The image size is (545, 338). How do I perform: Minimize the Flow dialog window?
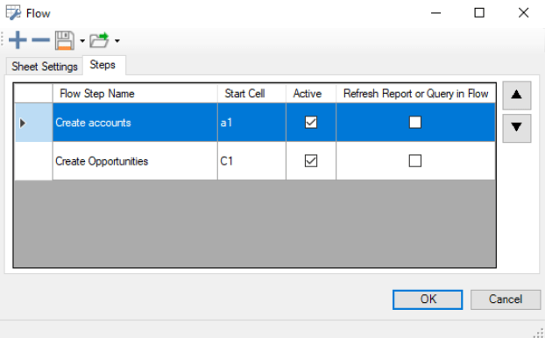point(435,13)
